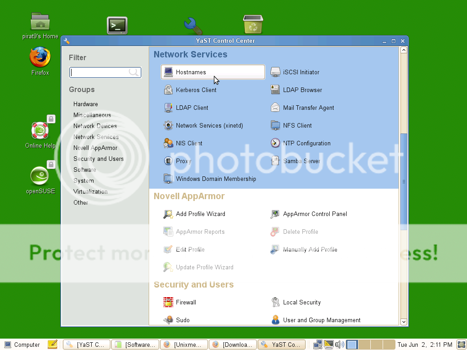The width and height of the screenshot is (467, 350).
Task: Select the Virtualization group
Action: (90, 191)
